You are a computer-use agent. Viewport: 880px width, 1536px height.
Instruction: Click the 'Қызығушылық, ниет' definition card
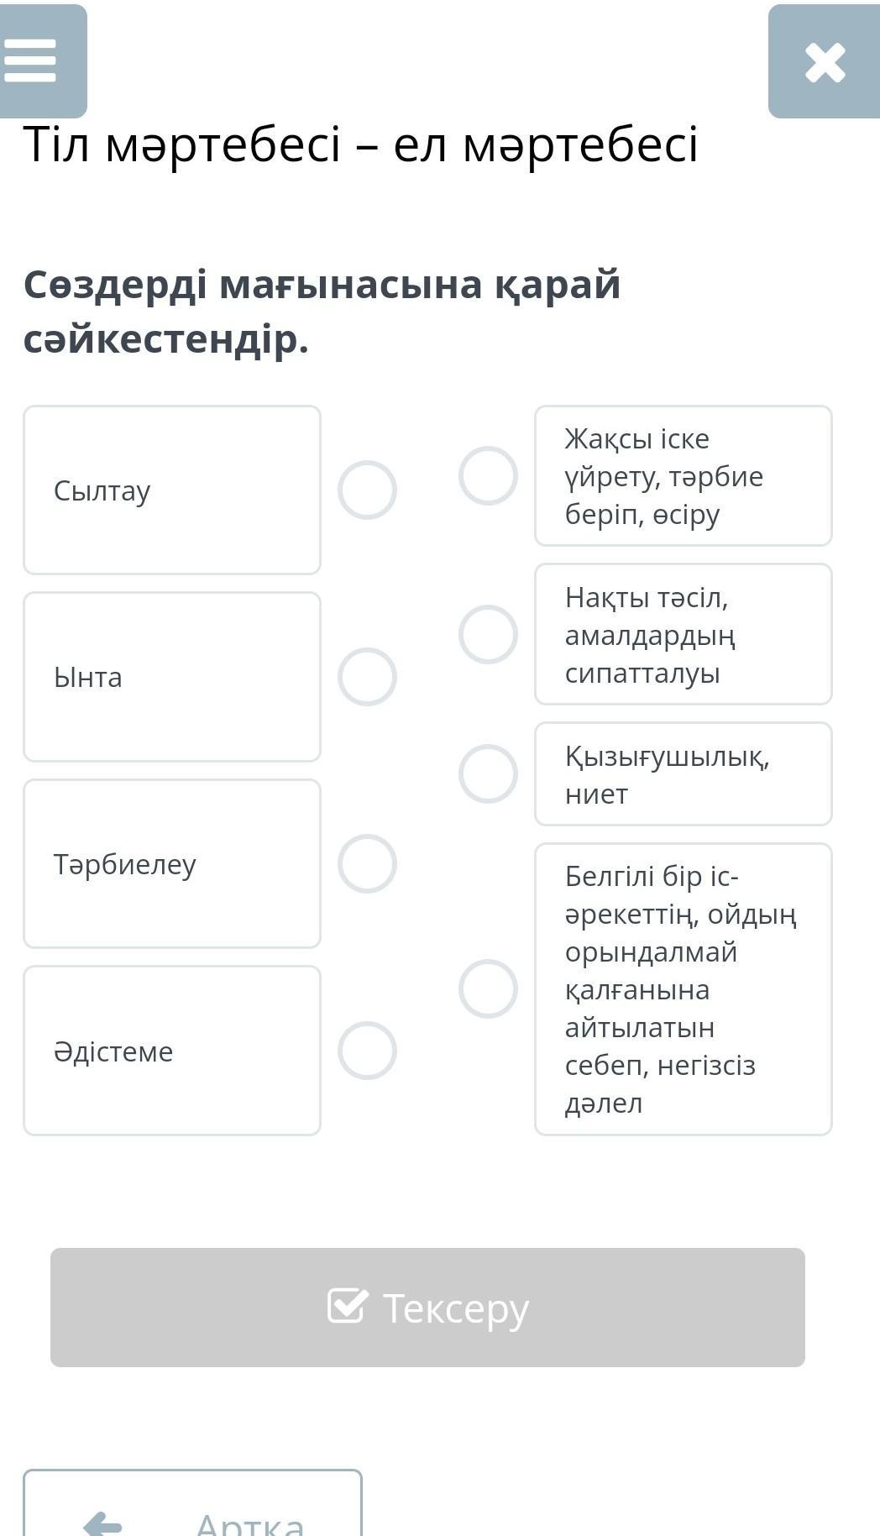[684, 774]
